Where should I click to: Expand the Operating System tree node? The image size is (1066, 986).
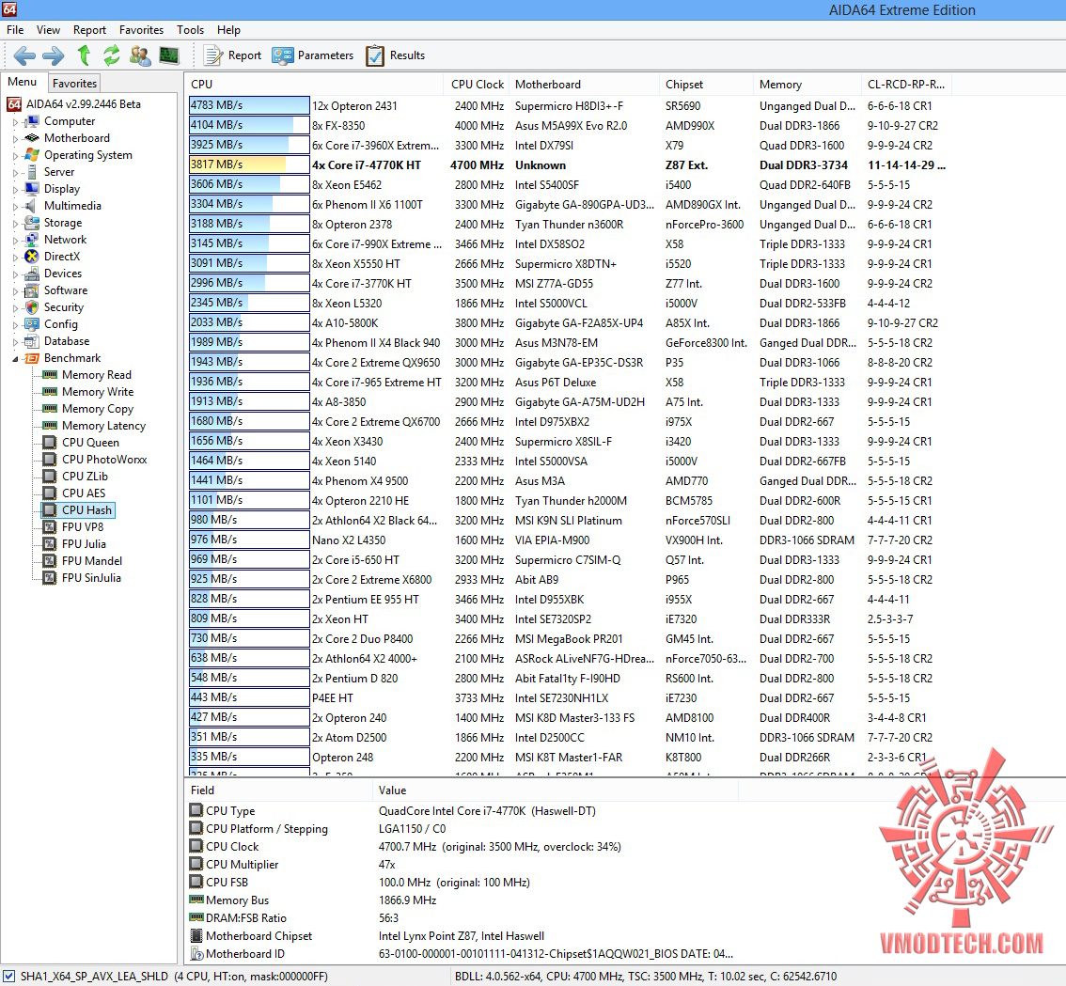pos(15,156)
